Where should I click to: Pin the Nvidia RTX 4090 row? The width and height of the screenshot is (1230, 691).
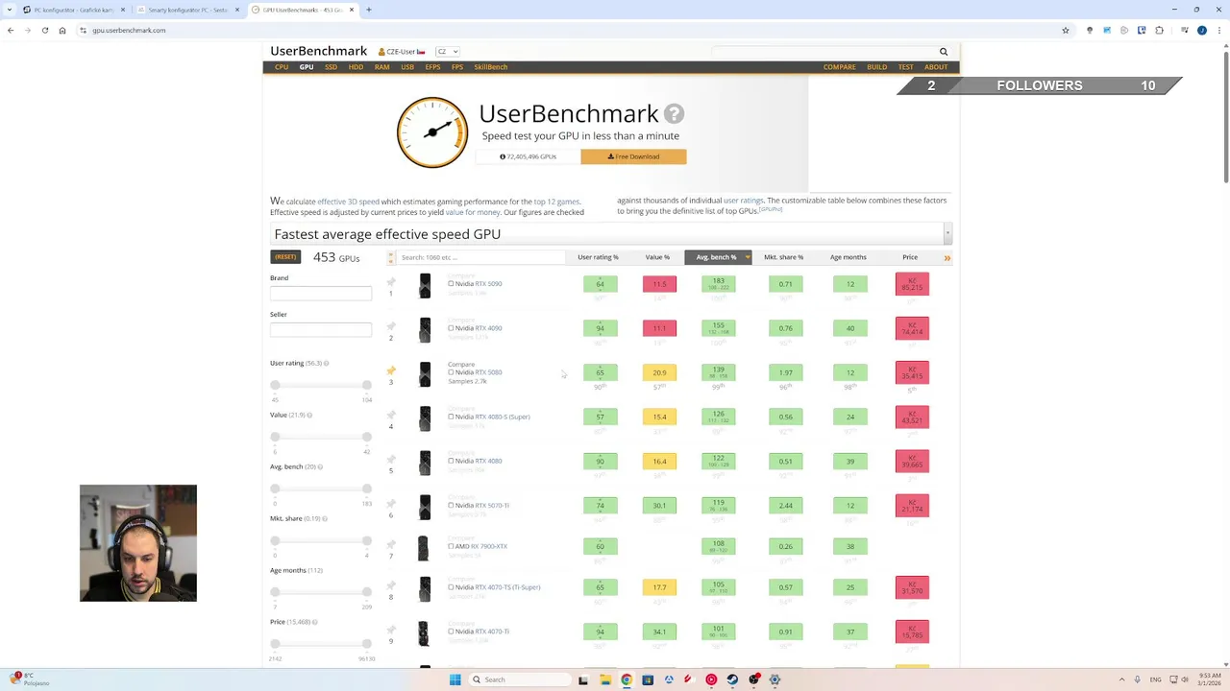pos(391,326)
